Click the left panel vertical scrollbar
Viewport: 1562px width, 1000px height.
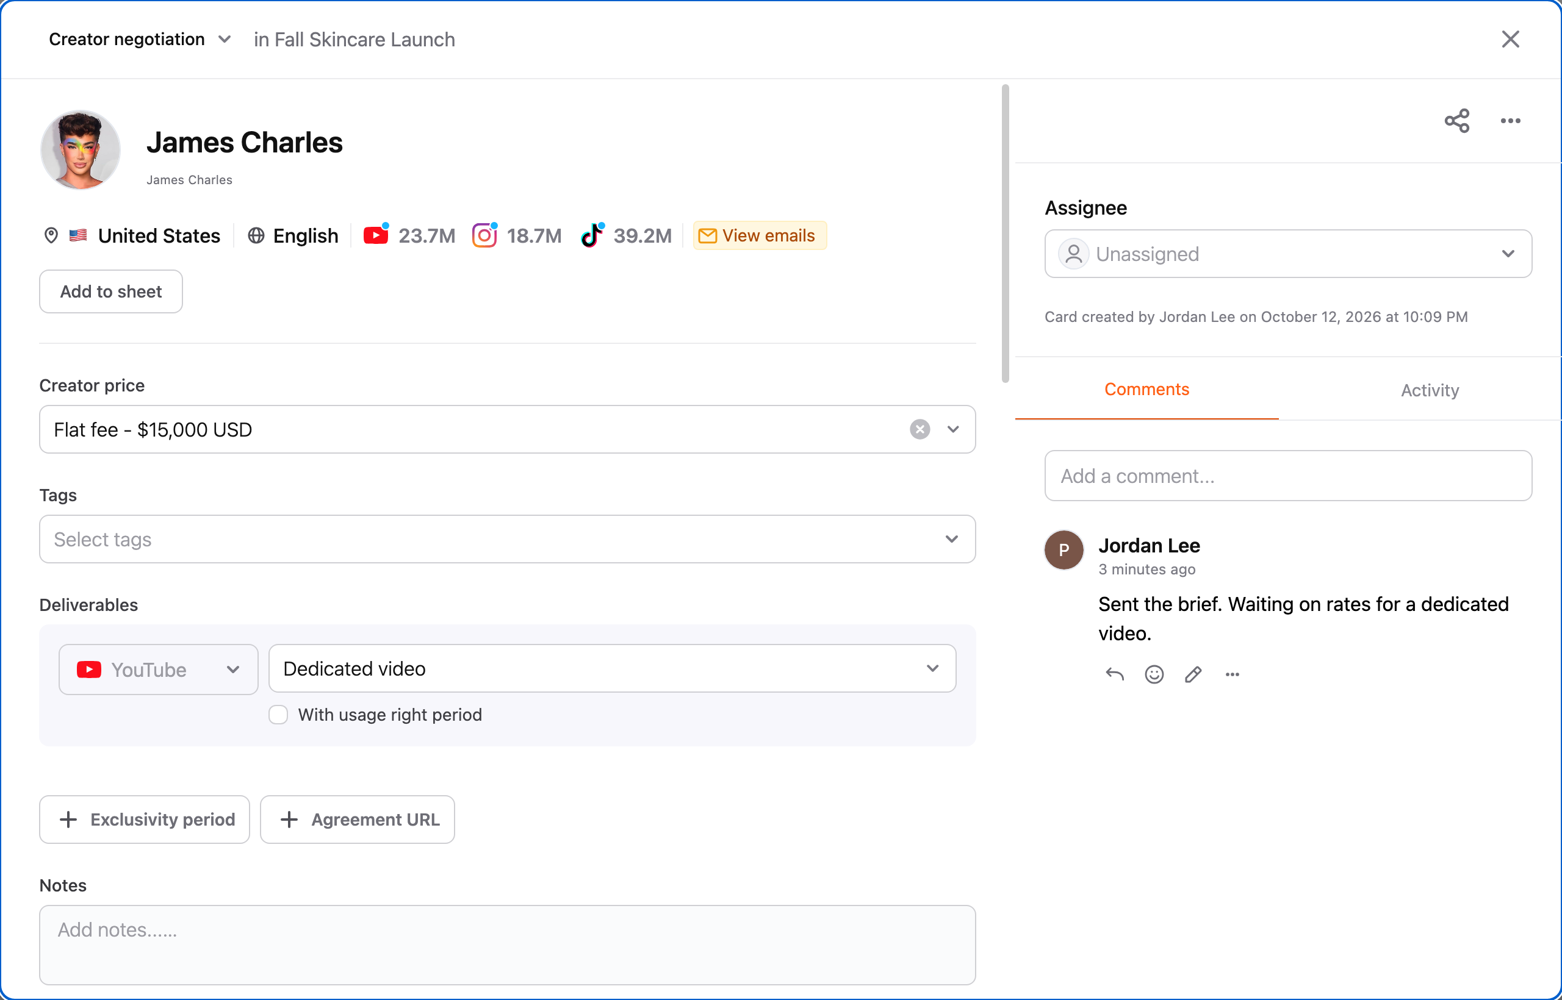coord(1005,234)
